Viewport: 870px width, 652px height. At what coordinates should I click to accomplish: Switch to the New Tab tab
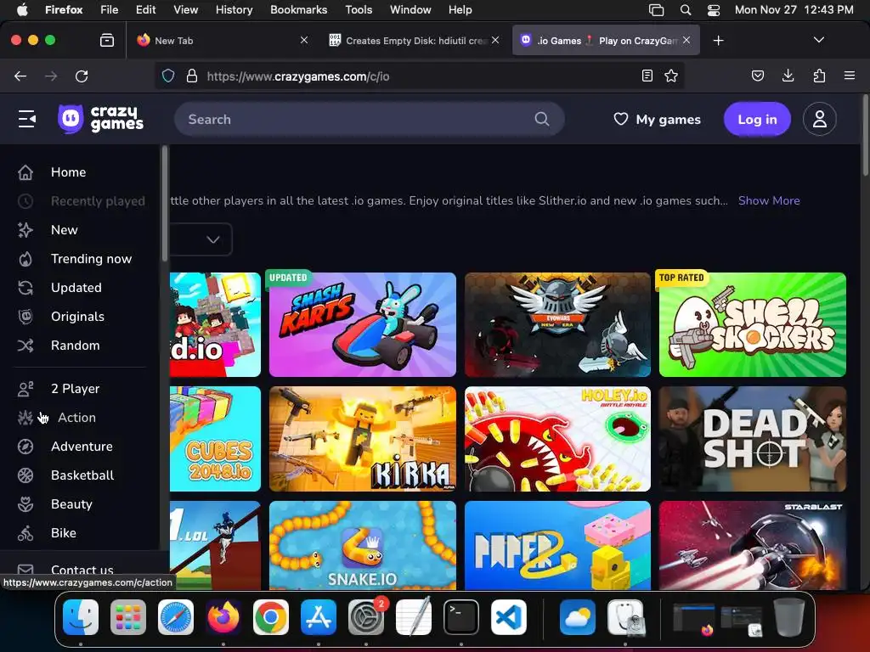(x=223, y=41)
